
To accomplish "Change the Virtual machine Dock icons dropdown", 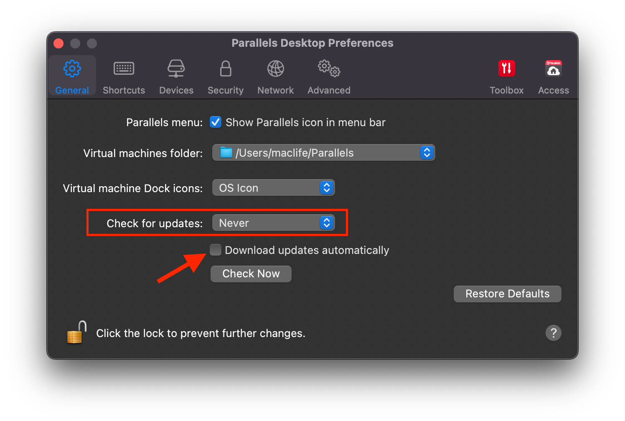I will coord(273,188).
